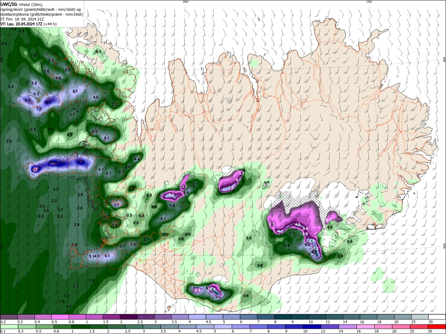Click the "1.4" precipitation value
The height and width of the screenshot is (334, 446).
[x=186, y=192]
